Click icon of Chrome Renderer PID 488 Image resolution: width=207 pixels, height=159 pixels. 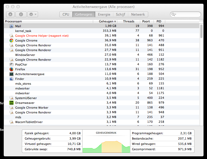[x=11, y=45]
